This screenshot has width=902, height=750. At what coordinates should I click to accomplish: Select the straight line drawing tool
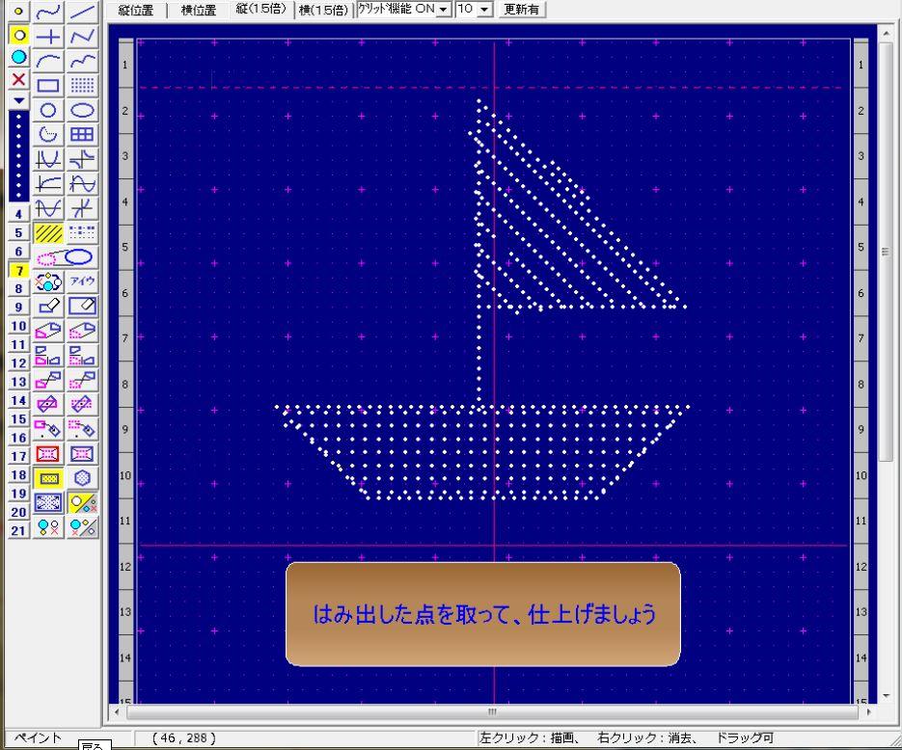pyautogui.click(x=83, y=12)
